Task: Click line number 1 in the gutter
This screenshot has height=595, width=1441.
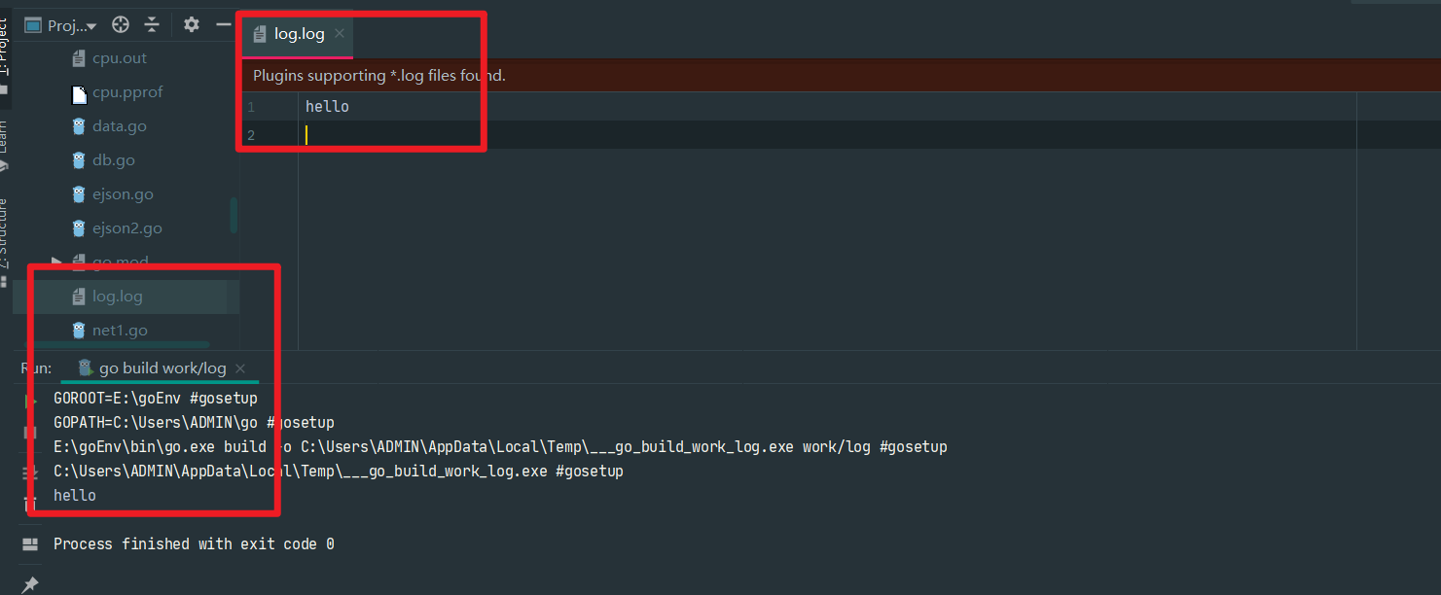Action: click(251, 107)
